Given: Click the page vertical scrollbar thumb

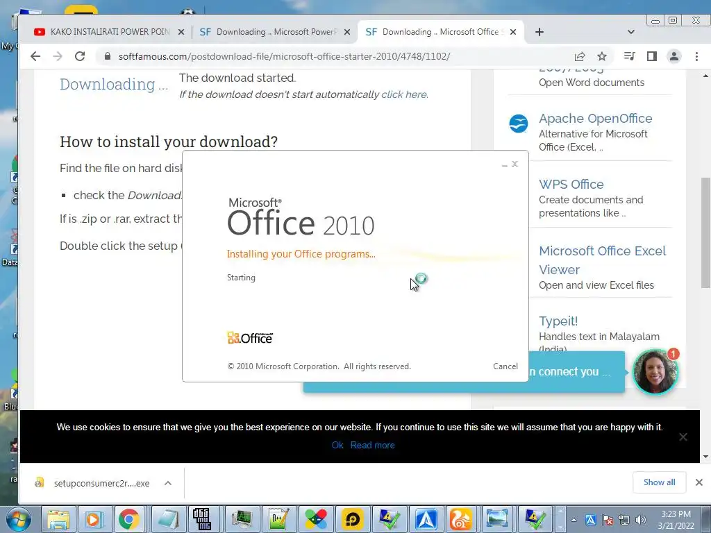Looking at the screenshot, I should (705, 232).
